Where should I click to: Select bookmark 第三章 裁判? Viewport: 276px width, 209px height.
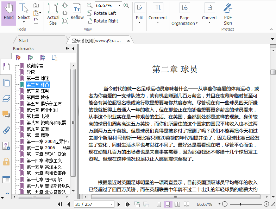tap(38, 91)
